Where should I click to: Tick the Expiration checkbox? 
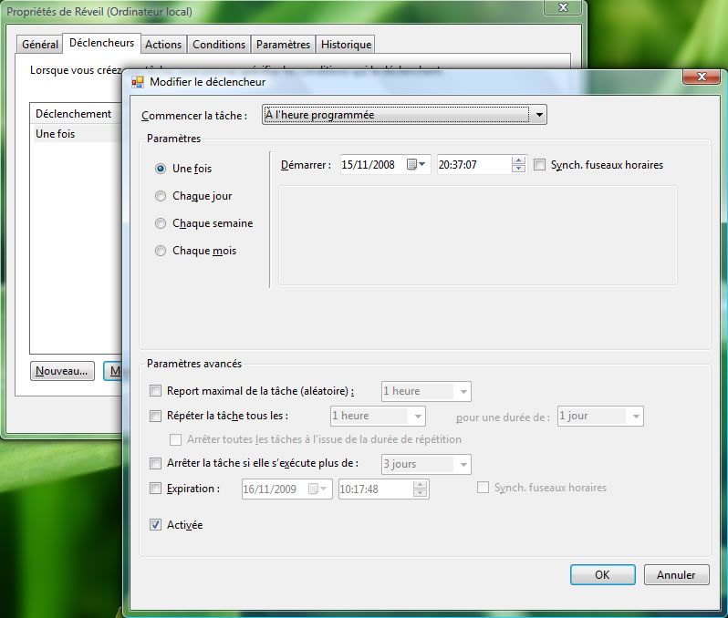[x=155, y=488]
